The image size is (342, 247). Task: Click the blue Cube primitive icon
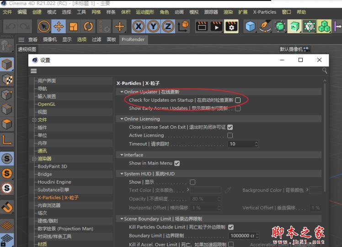tap(250, 27)
